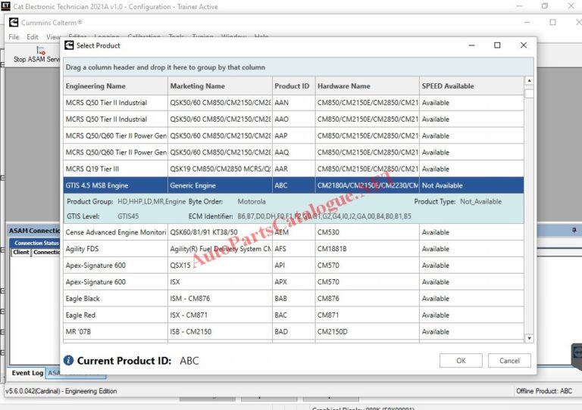Click the BAD product ID cell
582x410 pixels.
coord(293,331)
